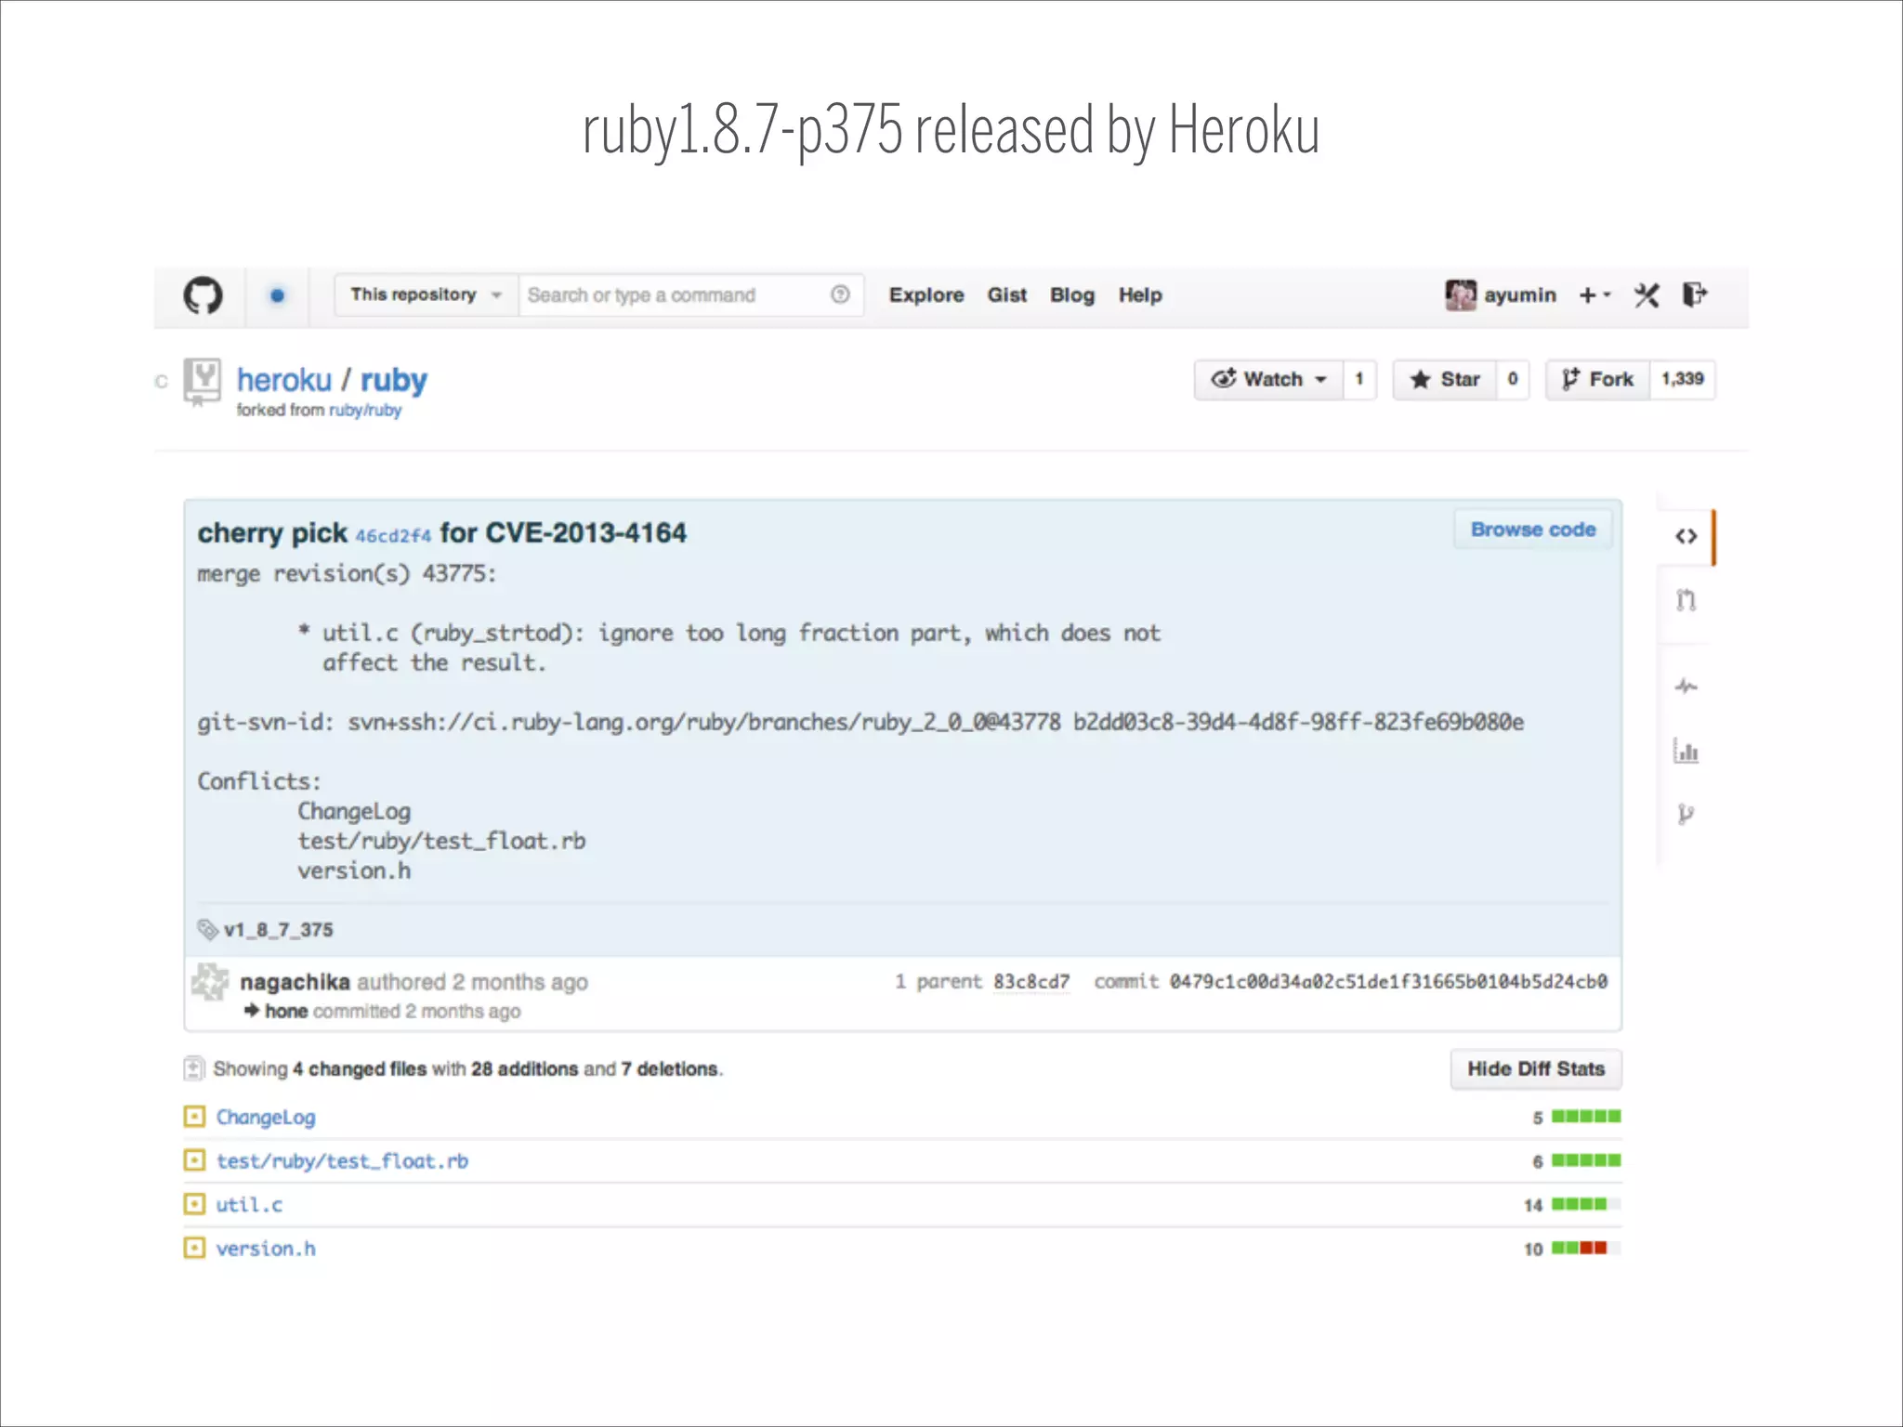Image resolution: width=1903 pixels, height=1427 pixels.
Task: Open the Pulse sidebar icon
Action: click(x=1686, y=687)
